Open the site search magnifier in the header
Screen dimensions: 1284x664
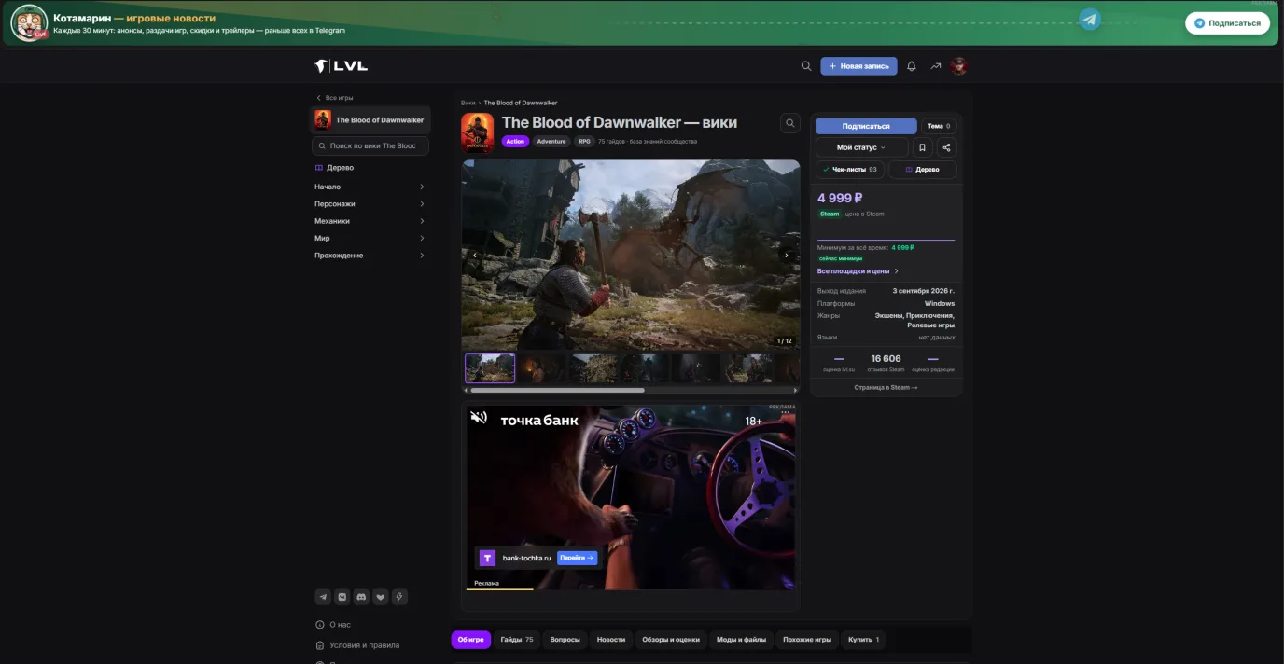pos(806,66)
